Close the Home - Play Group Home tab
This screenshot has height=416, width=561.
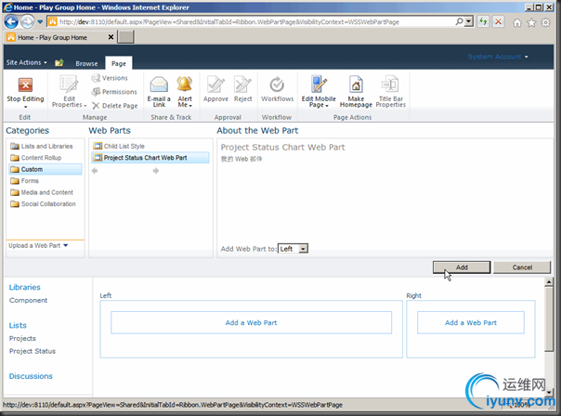111,37
